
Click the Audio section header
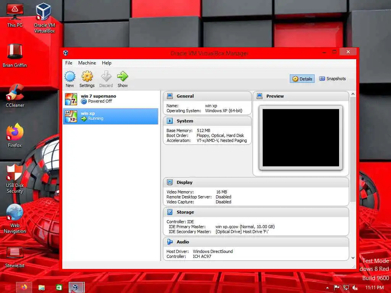pos(256,241)
